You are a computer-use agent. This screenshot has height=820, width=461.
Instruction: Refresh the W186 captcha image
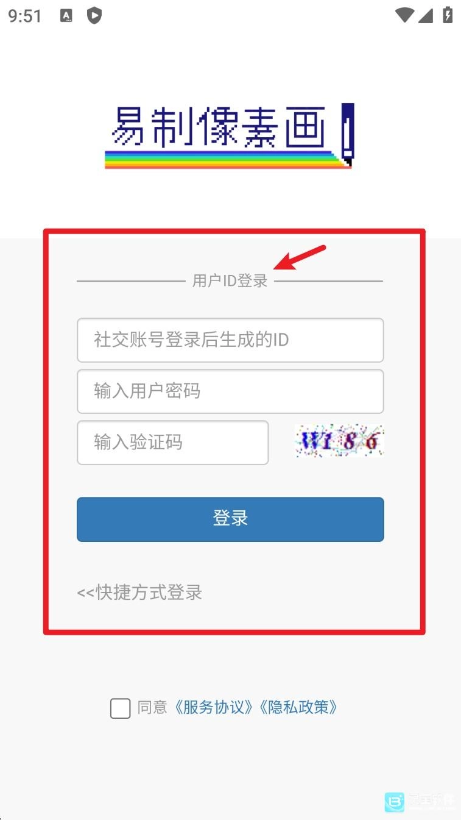pyautogui.click(x=339, y=441)
